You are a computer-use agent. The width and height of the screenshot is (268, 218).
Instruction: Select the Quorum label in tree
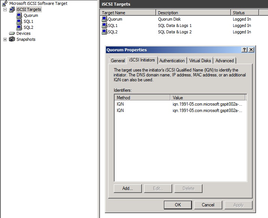coord(31,15)
